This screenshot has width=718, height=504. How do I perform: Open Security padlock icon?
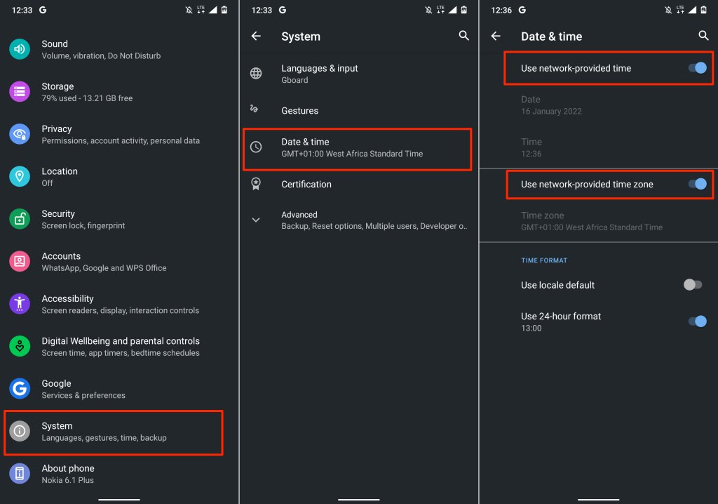[20, 219]
